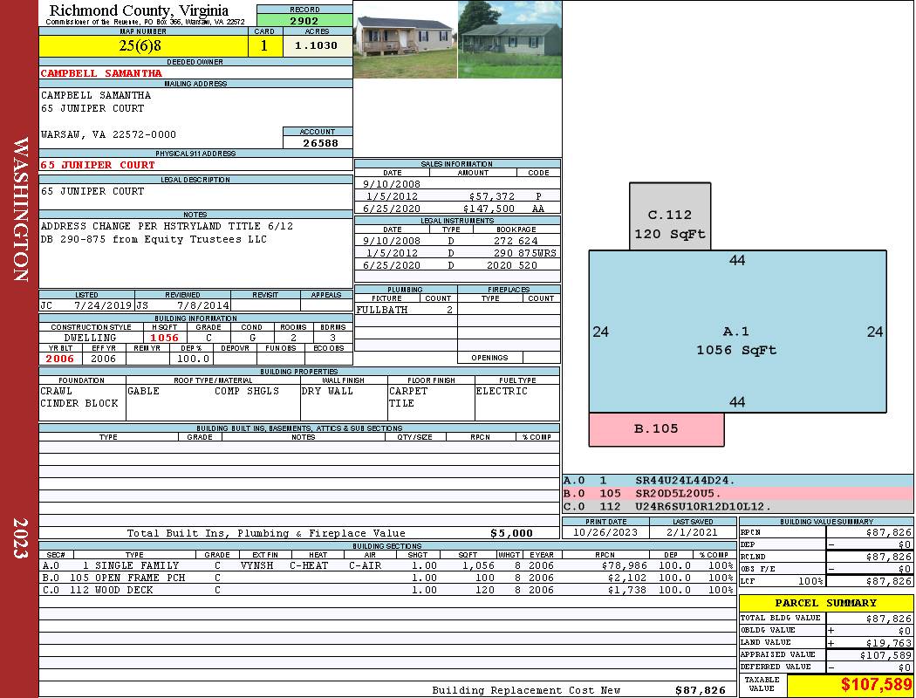Select sale amount $147,500

[x=489, y=209]
